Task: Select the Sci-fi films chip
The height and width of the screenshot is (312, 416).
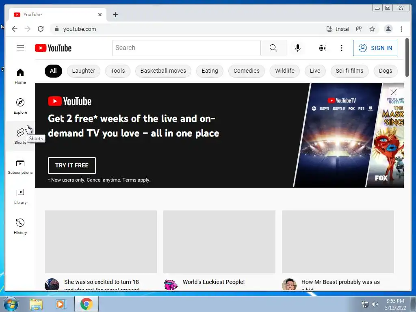Action: point(349,71)
